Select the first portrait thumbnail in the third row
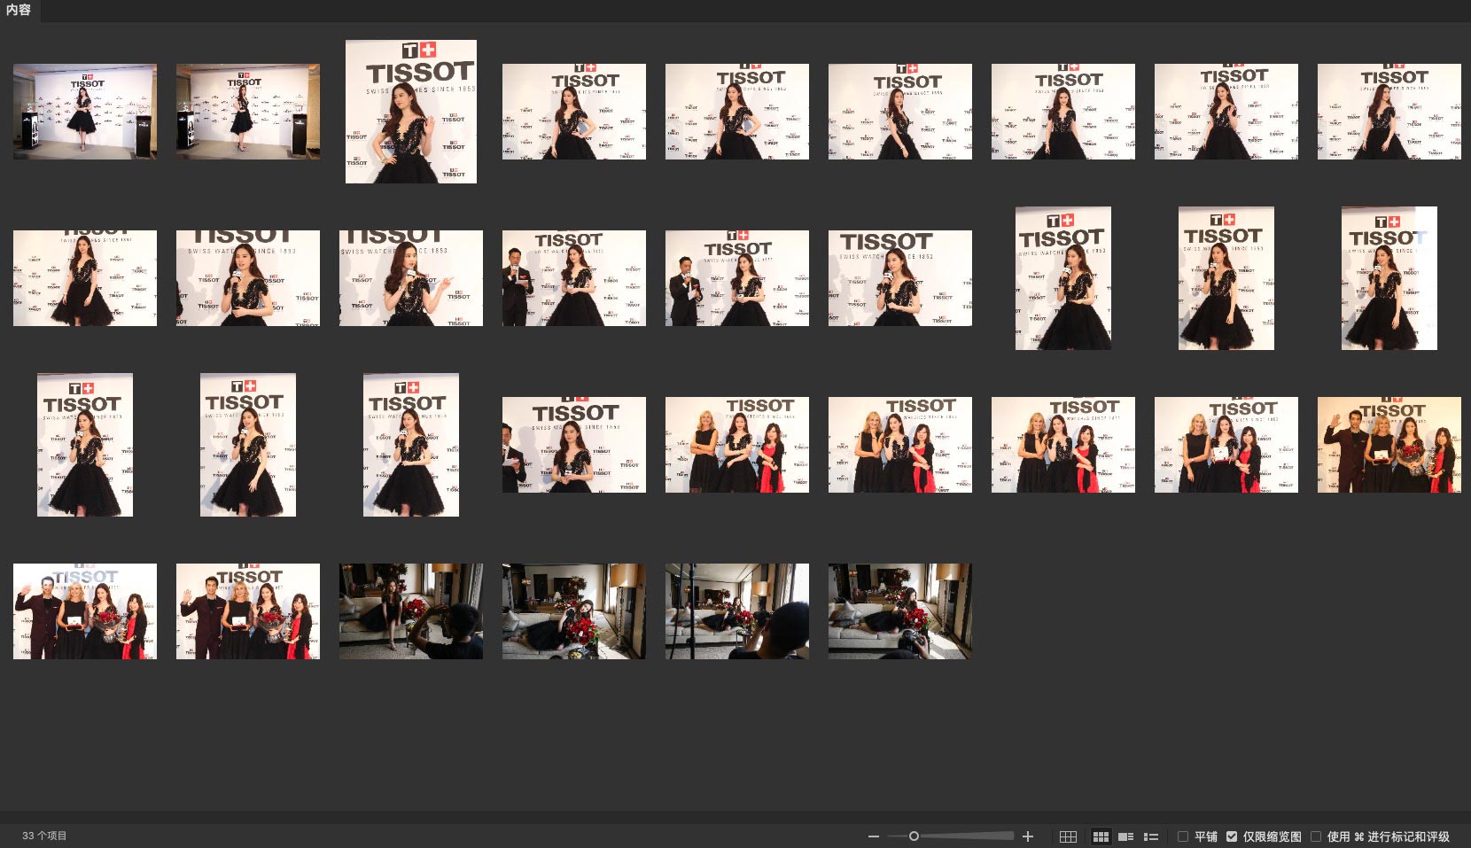 [x=85, y=445]
